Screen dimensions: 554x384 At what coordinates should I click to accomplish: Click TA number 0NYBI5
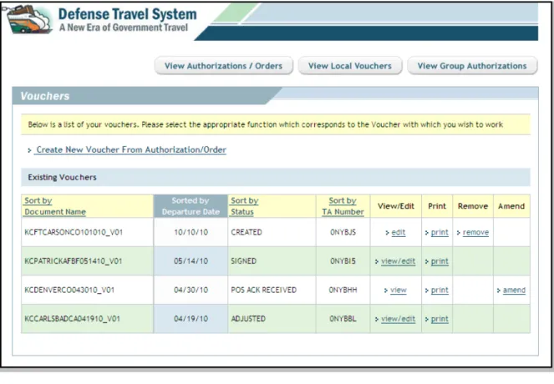click(343, 261)
